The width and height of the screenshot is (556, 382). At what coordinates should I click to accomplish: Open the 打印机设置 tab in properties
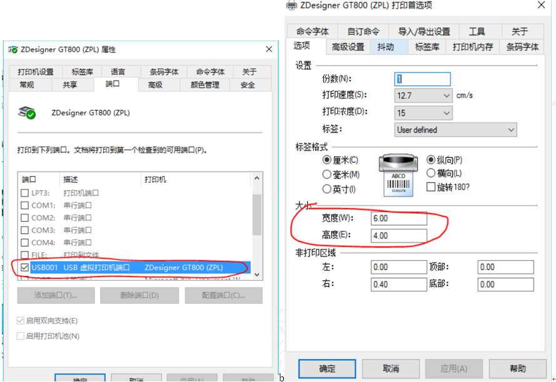click(36, 72)
